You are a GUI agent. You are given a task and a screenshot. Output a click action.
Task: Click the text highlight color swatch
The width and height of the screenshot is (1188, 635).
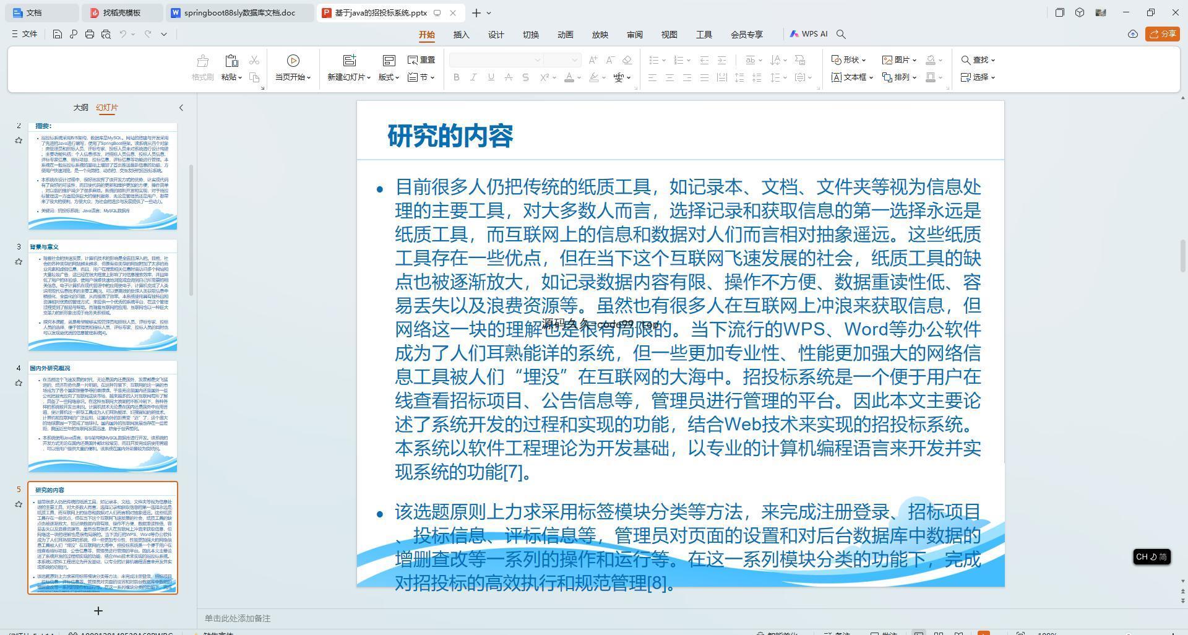594,77
